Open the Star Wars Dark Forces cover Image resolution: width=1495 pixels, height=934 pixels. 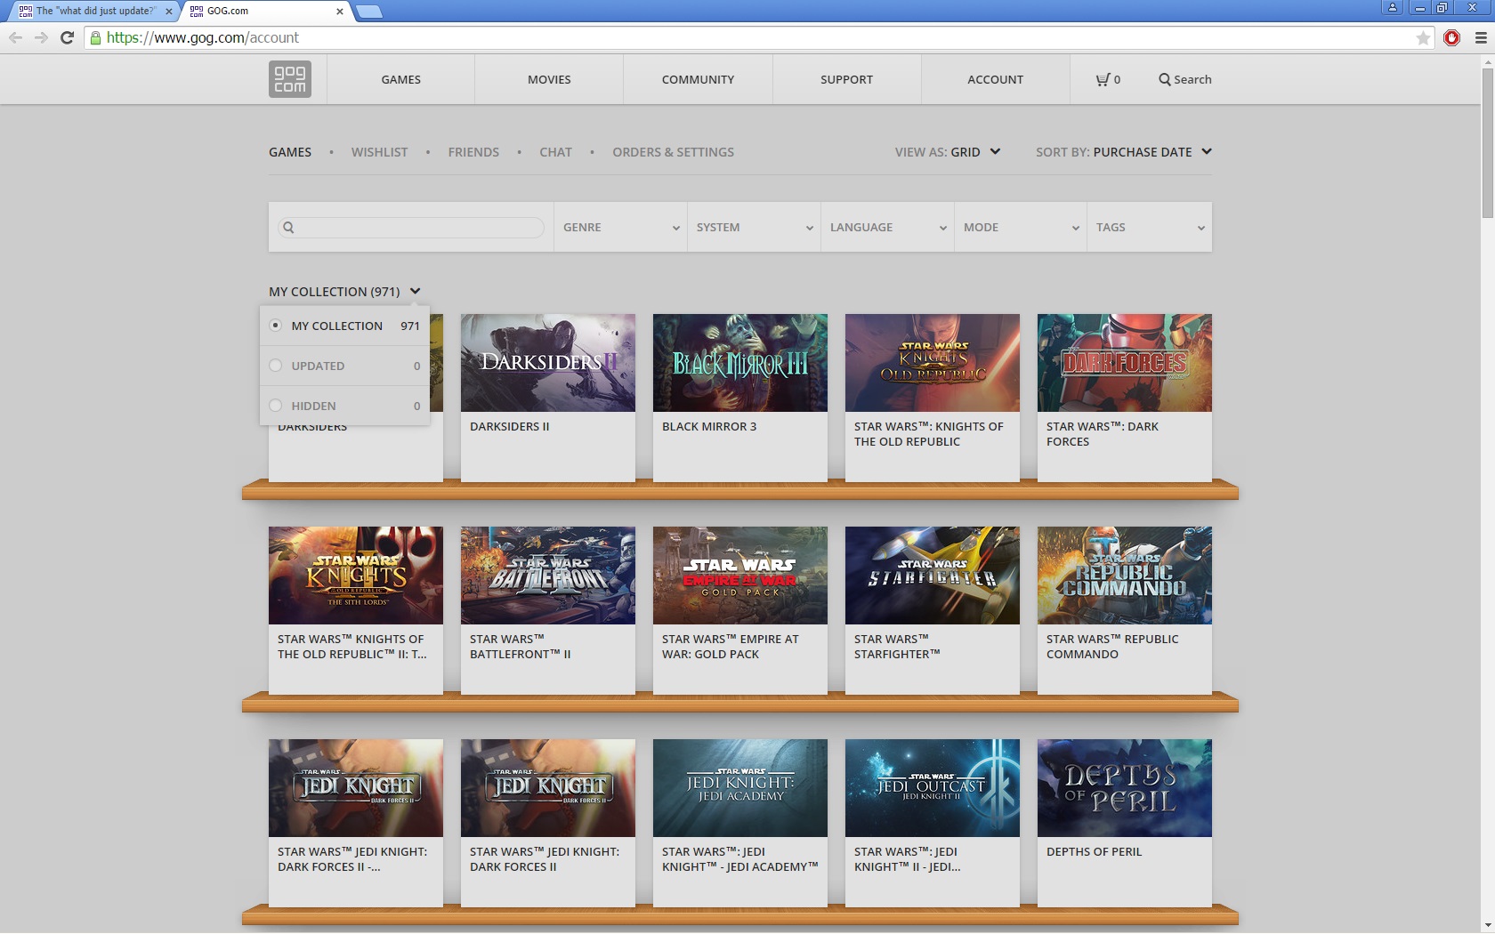(x=1125, y=363)
